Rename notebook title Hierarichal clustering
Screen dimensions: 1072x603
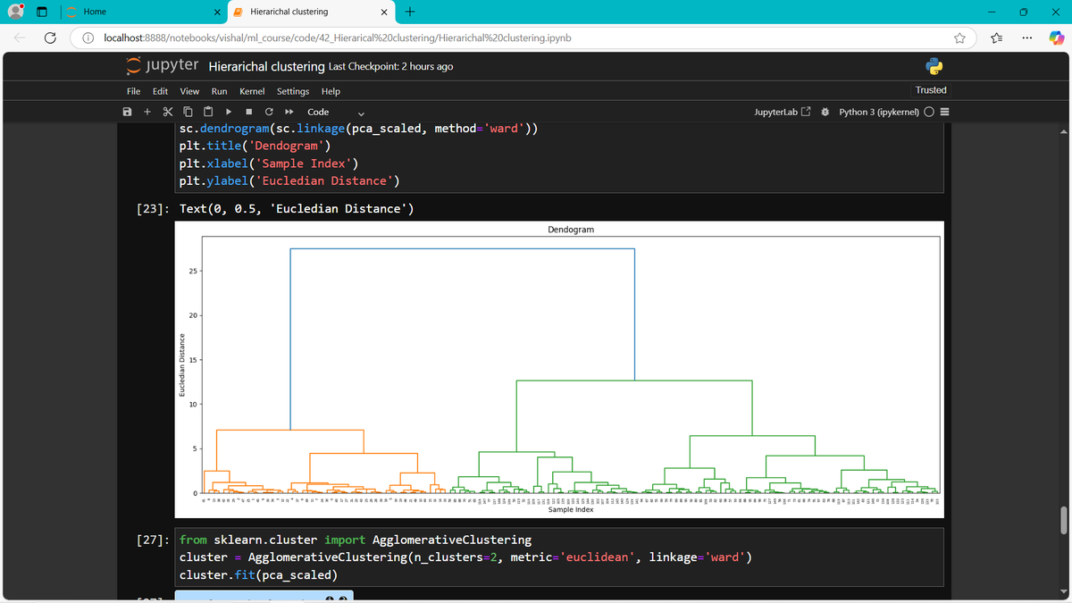click(x=266, y=66)
